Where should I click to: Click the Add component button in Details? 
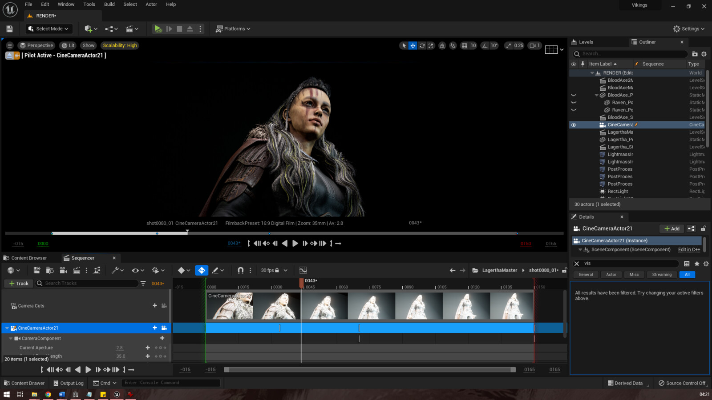click(672, 228)
